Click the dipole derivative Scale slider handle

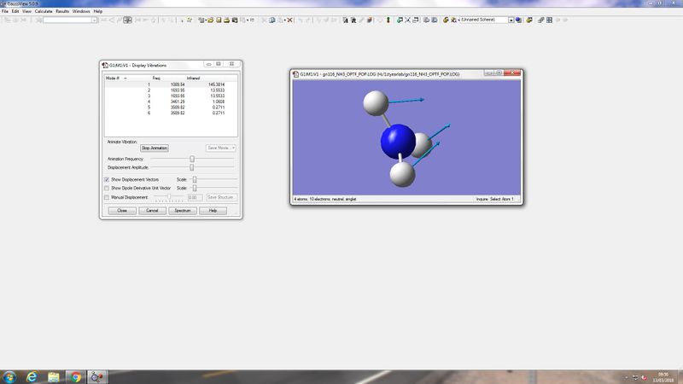(195, 188)
